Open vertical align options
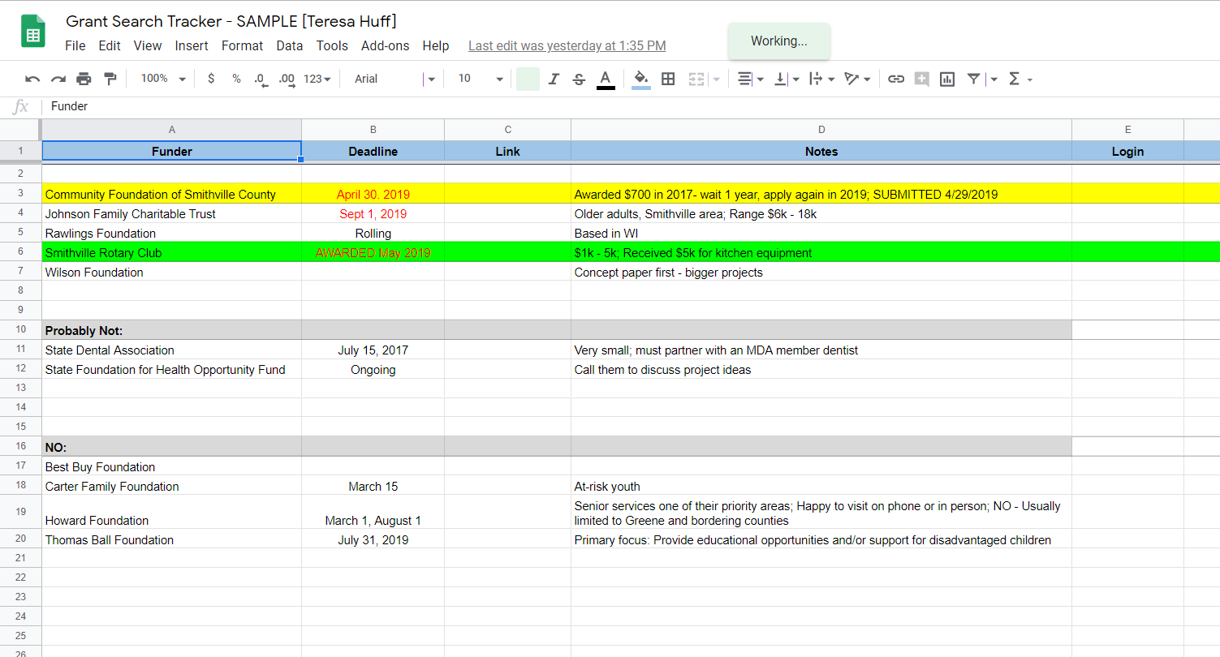1220x657 pixels. point(781,79)
